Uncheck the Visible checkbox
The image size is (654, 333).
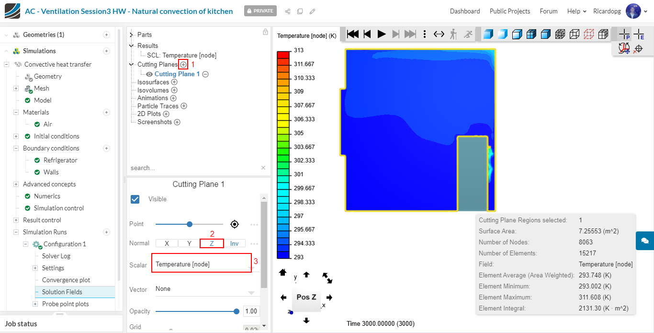(135, 199)
